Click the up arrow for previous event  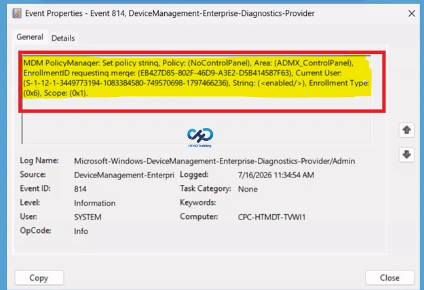click(x=406, y=130)
